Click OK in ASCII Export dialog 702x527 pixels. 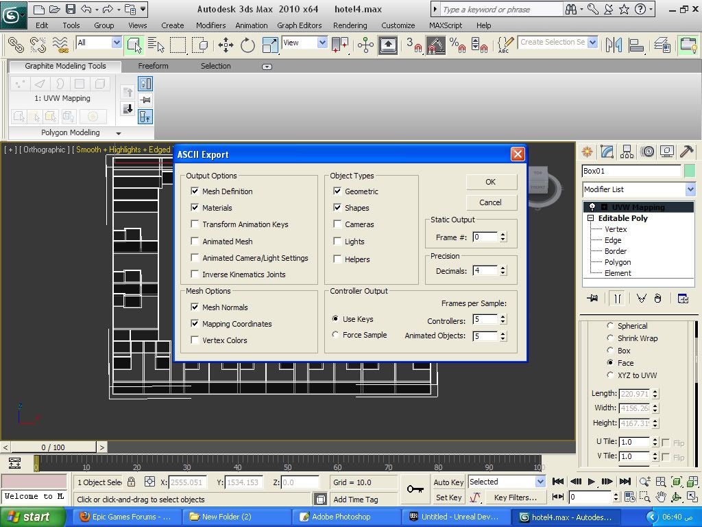(491, 181)
